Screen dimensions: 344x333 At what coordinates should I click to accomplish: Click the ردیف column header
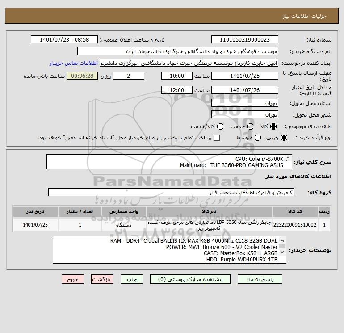[x=324, y=211]
